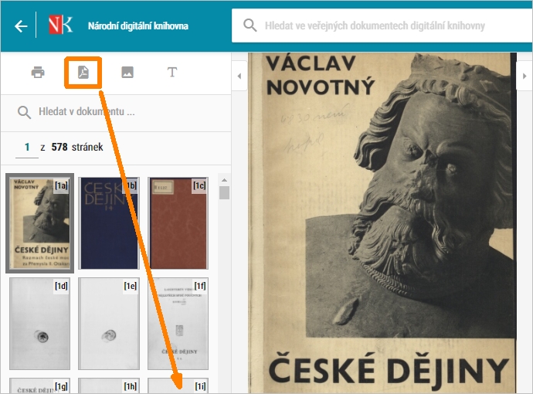
Task: Open the PDF export icon
Action: click(83, 73)
